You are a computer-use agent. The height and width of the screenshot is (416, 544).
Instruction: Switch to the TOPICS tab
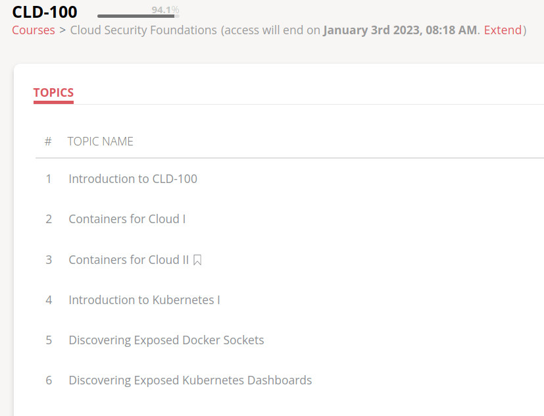53,93
